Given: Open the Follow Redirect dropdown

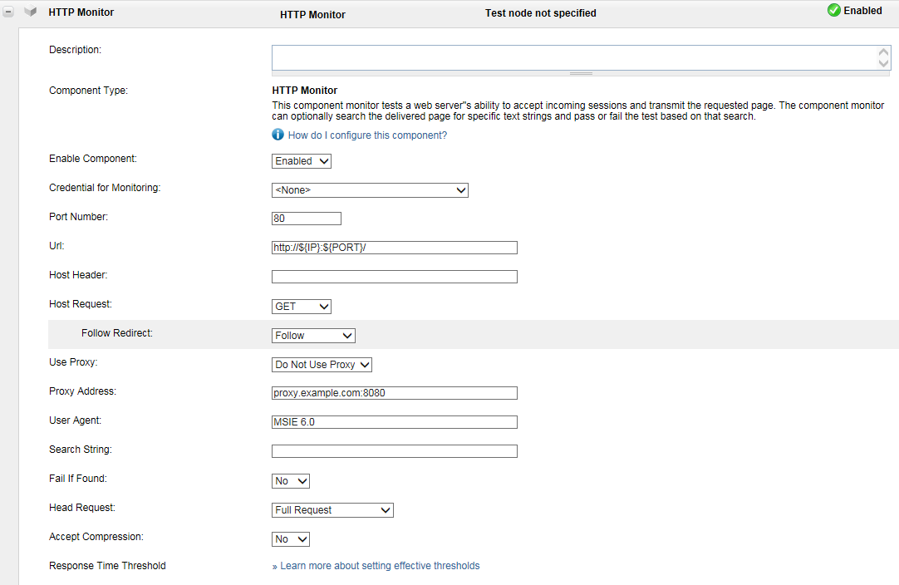Looking at the screenshot, I should [x=313, y=336].
